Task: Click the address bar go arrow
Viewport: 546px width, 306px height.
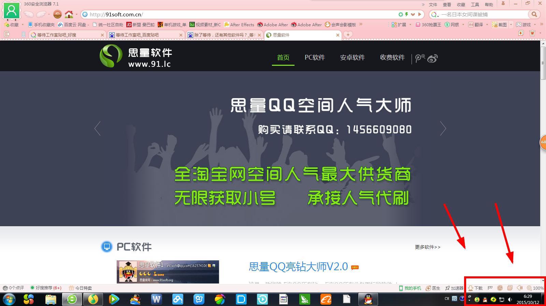Action: [420, 14]
